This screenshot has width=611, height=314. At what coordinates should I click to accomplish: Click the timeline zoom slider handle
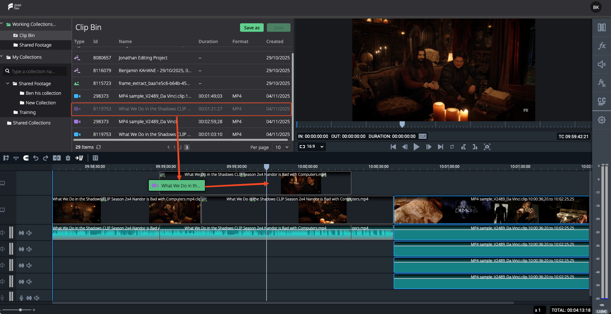pos(20,310)
